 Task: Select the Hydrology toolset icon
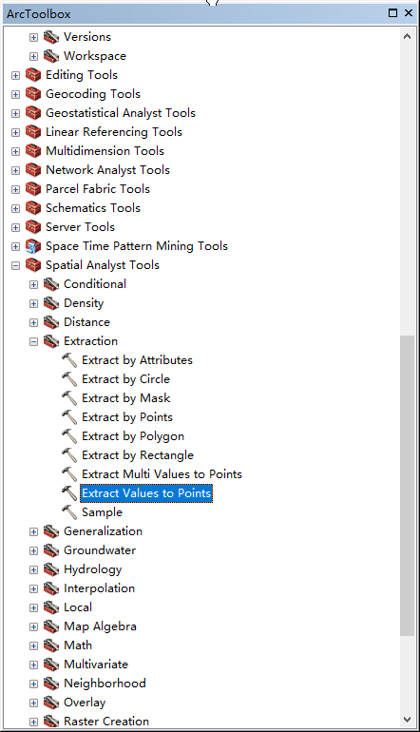[51, 569]
